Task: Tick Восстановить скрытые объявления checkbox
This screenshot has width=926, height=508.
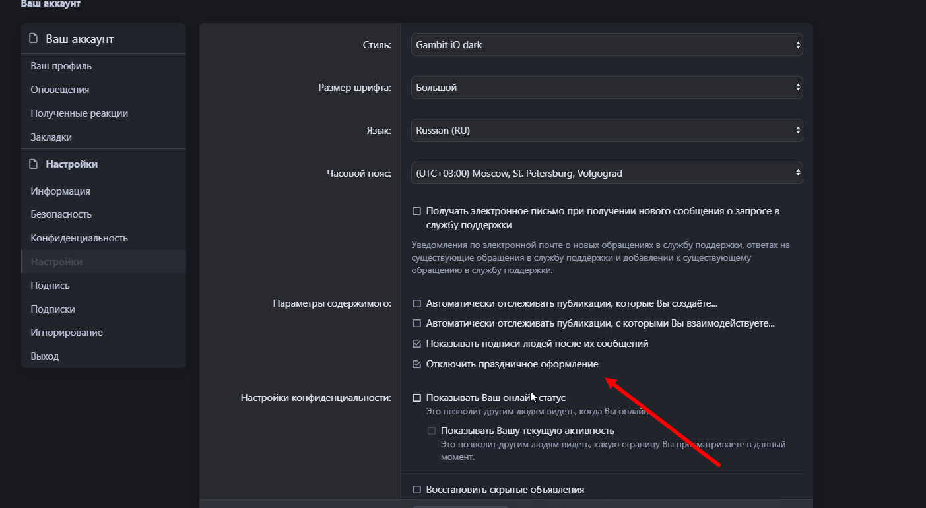Action: [x=416, y=490]
